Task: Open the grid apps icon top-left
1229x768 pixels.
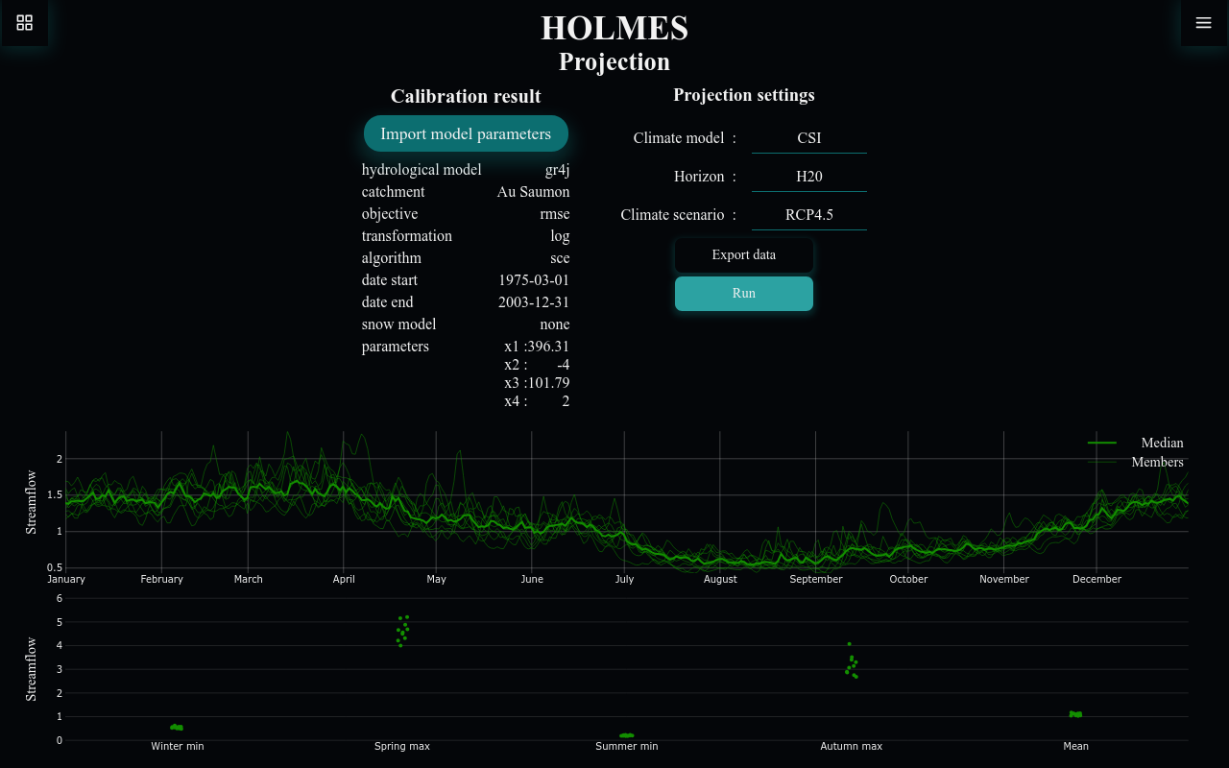Action: coord(25,23)
